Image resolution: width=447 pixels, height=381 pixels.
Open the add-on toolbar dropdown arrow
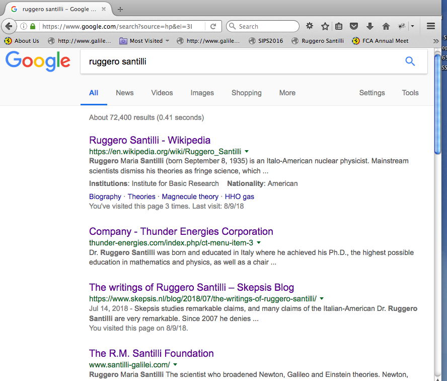point(412,26)
